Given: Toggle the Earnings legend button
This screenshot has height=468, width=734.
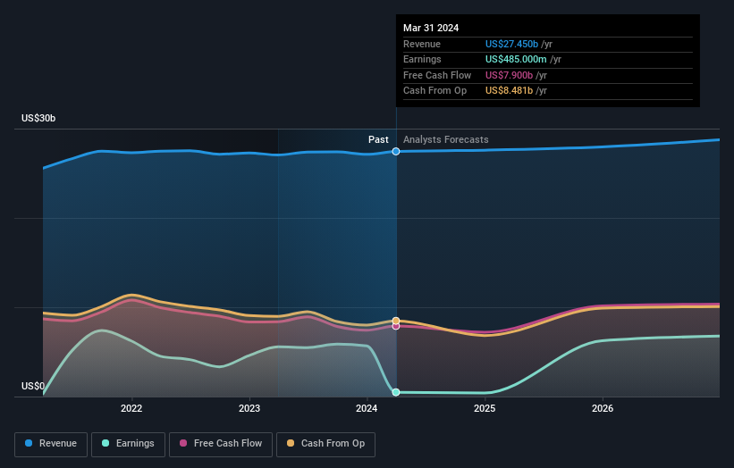Looking at the screenshot, I should pos(128,444).
